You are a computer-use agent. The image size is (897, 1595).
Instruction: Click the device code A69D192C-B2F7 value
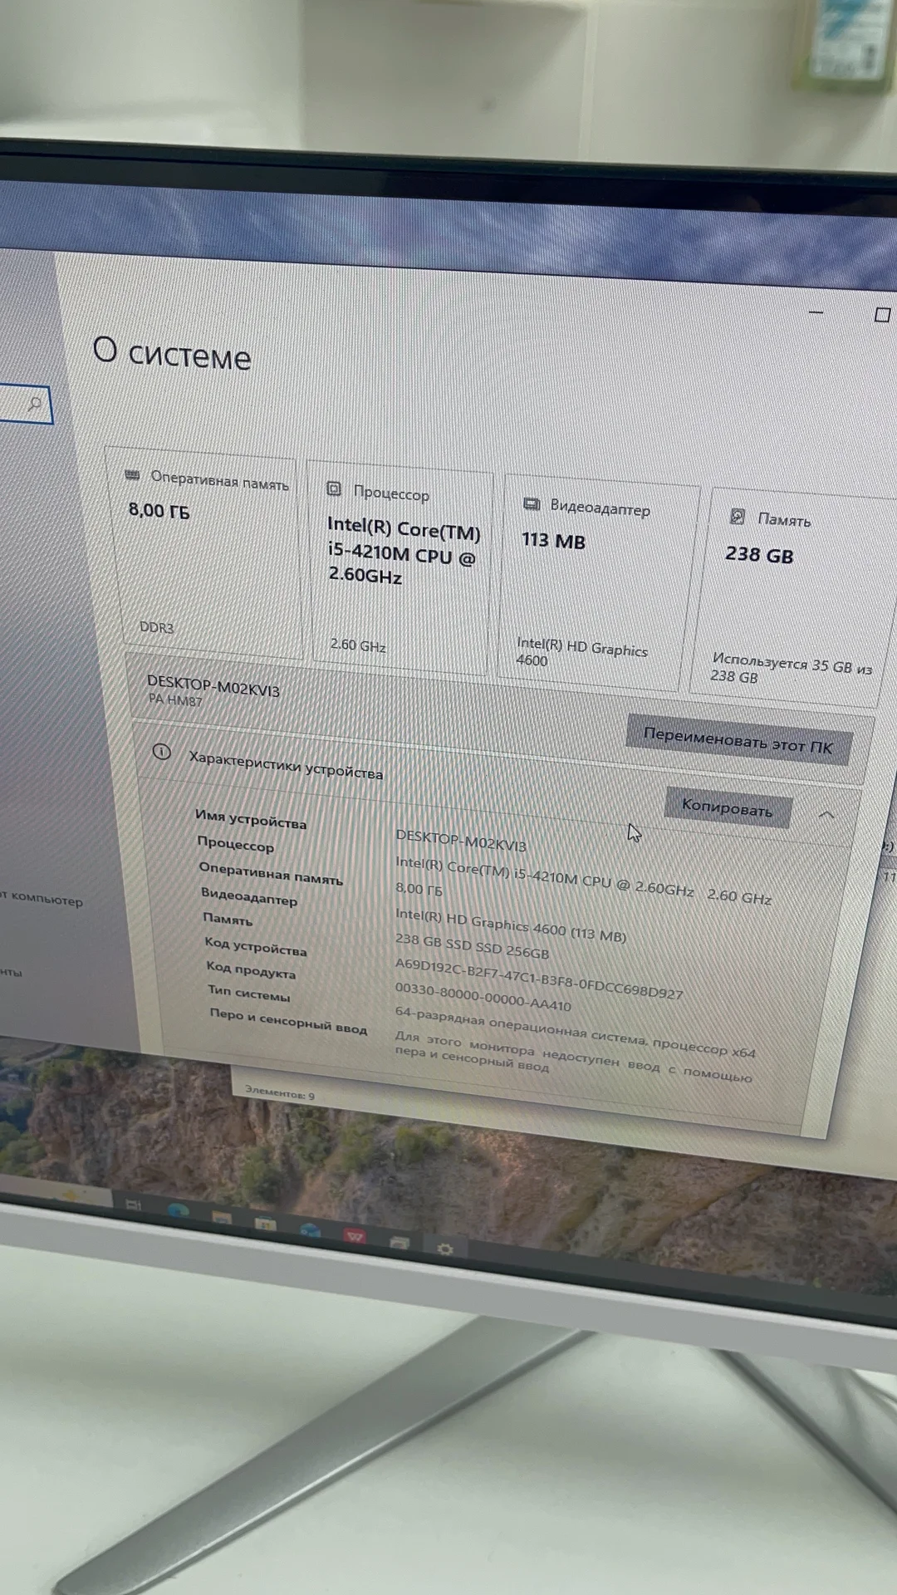539,979
